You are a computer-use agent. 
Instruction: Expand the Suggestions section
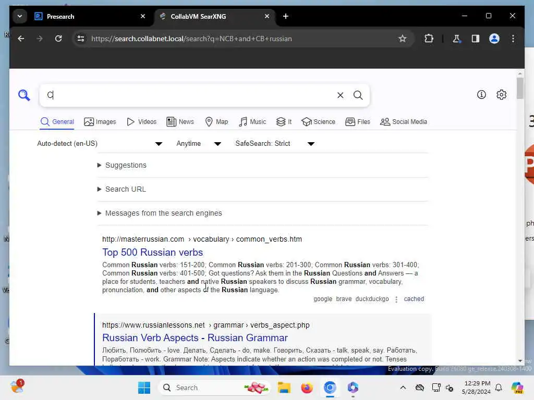pos(122,165)
